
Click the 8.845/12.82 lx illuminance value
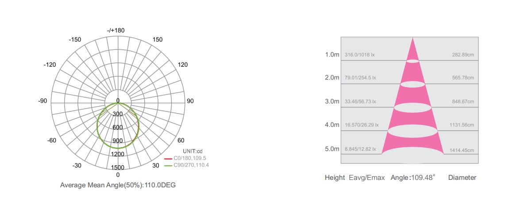[x=360, y=150]
